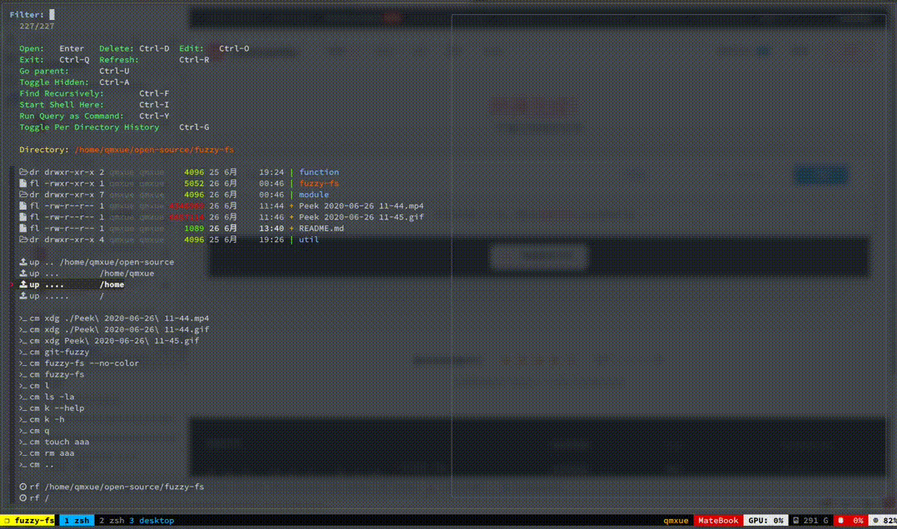Click up icon for /home entry

(x=23, y=284)
